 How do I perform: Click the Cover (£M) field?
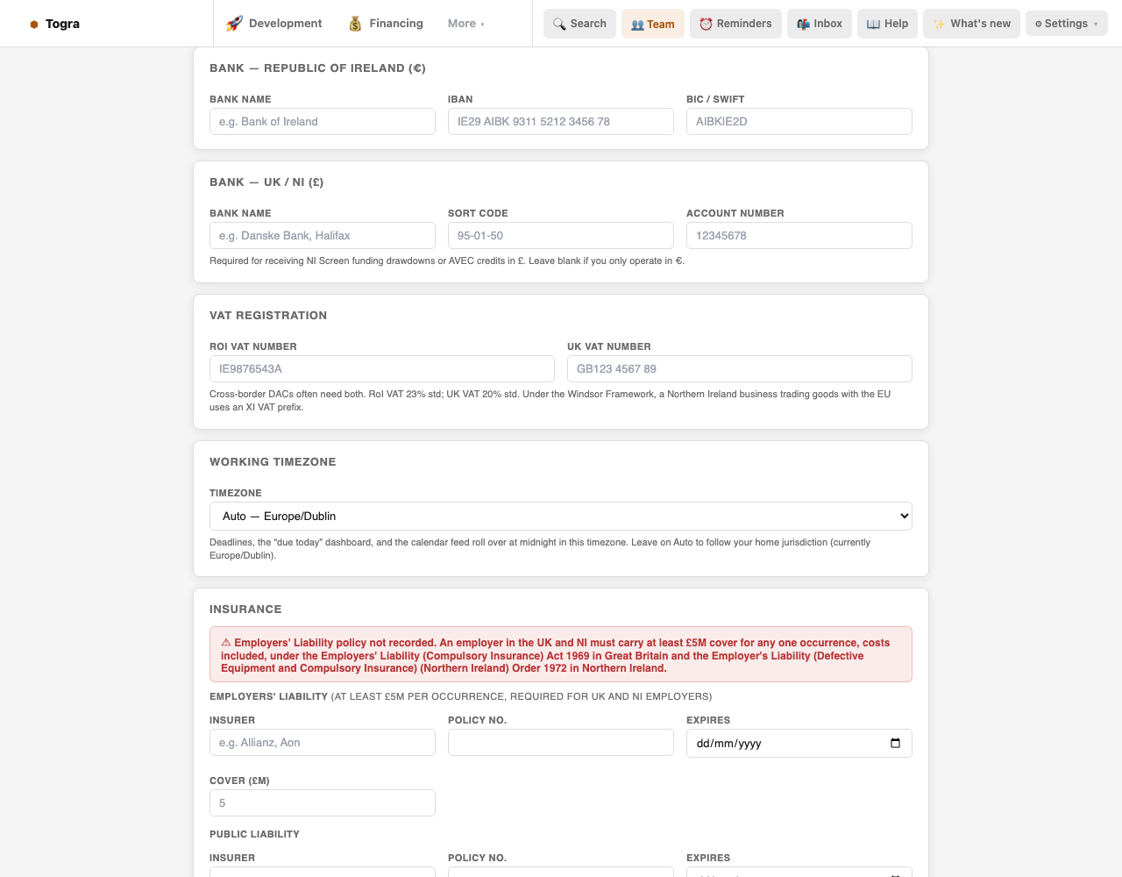point(323,803)
